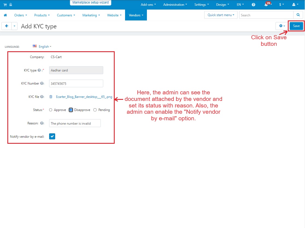This screenshot has height=228, width=305.
Task: Click the KYC file help tooltip icon
Action: (x=42, y=97)
